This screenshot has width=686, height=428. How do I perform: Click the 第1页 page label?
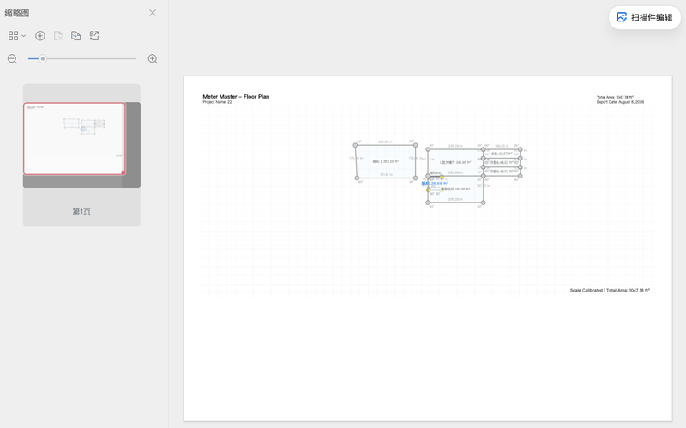(x=81, y=212)
